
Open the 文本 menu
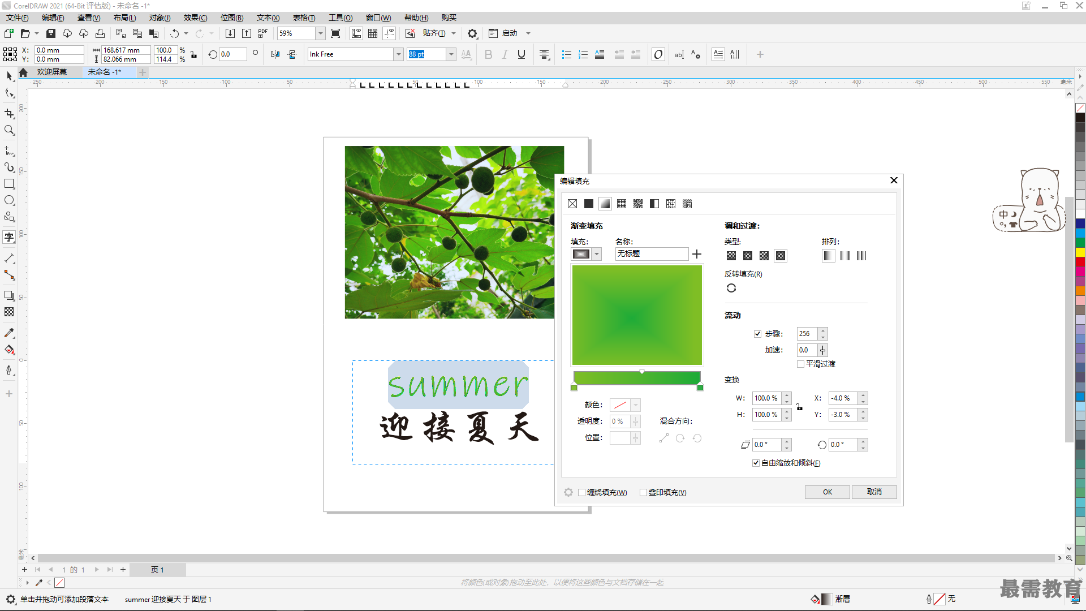[268, 18]
